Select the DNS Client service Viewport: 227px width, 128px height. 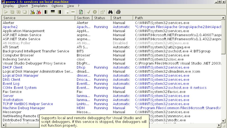tap(111, 80)
